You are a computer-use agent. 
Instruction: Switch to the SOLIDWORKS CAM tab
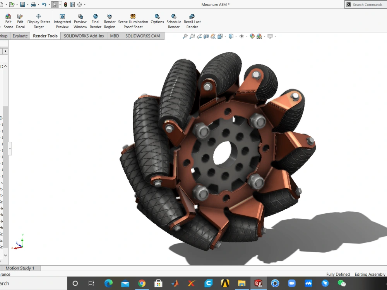(143, 36)
